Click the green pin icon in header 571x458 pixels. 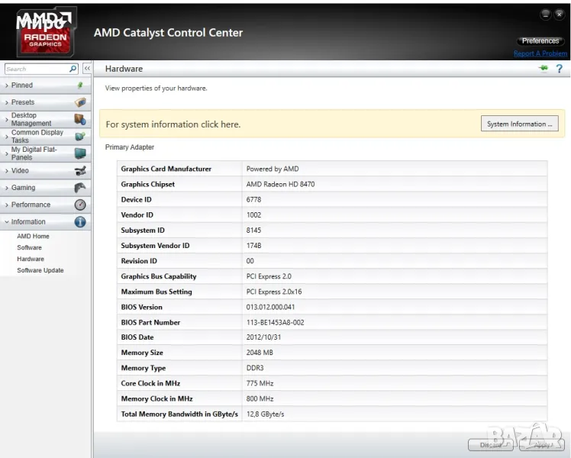click(x=544, y=69)
